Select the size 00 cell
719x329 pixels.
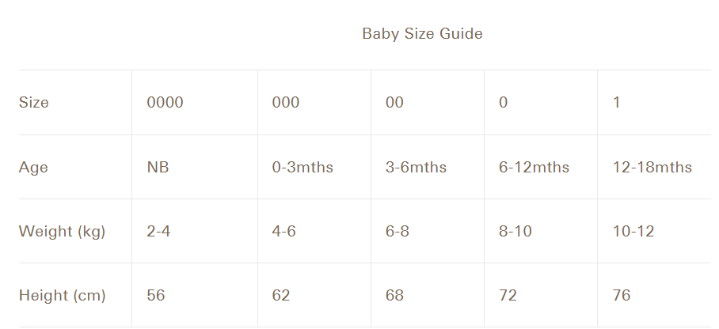point(394,103)
